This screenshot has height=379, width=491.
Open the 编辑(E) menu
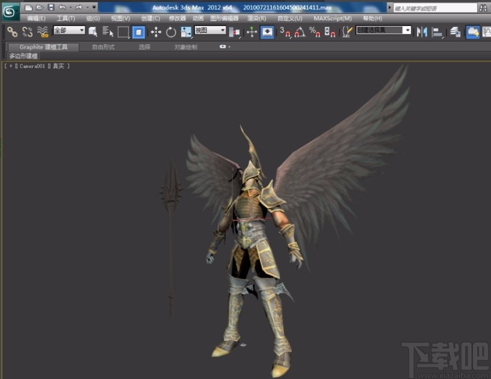[x=36, y=19]
